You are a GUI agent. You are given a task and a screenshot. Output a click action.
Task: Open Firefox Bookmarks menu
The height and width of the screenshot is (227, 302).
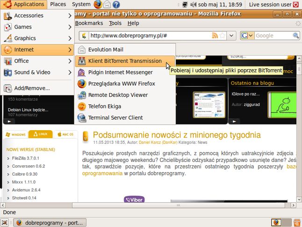[x=89, y=23]
